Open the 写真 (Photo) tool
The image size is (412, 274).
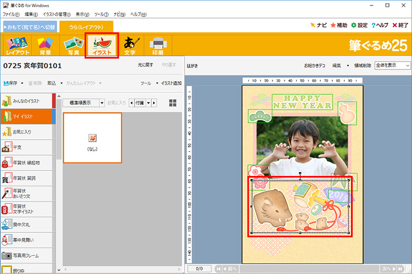tap(73, 45)
